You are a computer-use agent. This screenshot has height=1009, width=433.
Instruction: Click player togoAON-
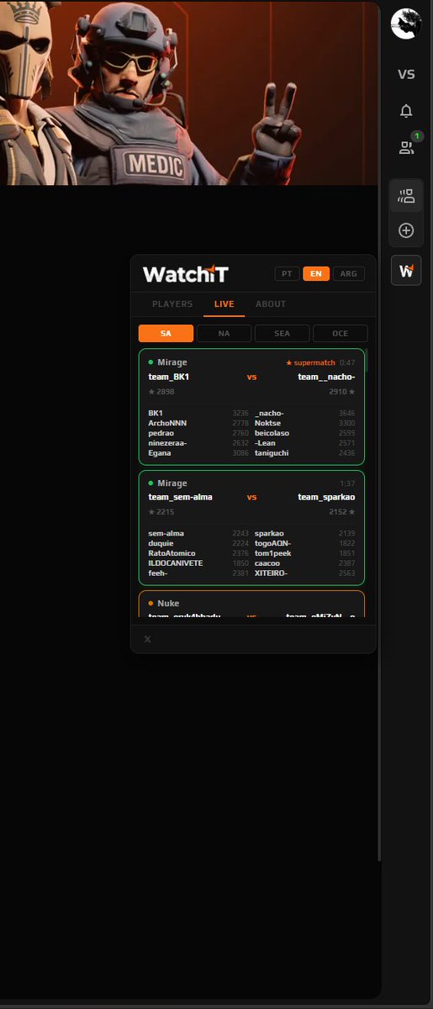[273, 543]
